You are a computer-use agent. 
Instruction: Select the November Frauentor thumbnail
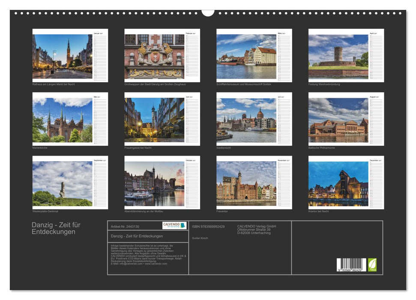pos(254,183)
